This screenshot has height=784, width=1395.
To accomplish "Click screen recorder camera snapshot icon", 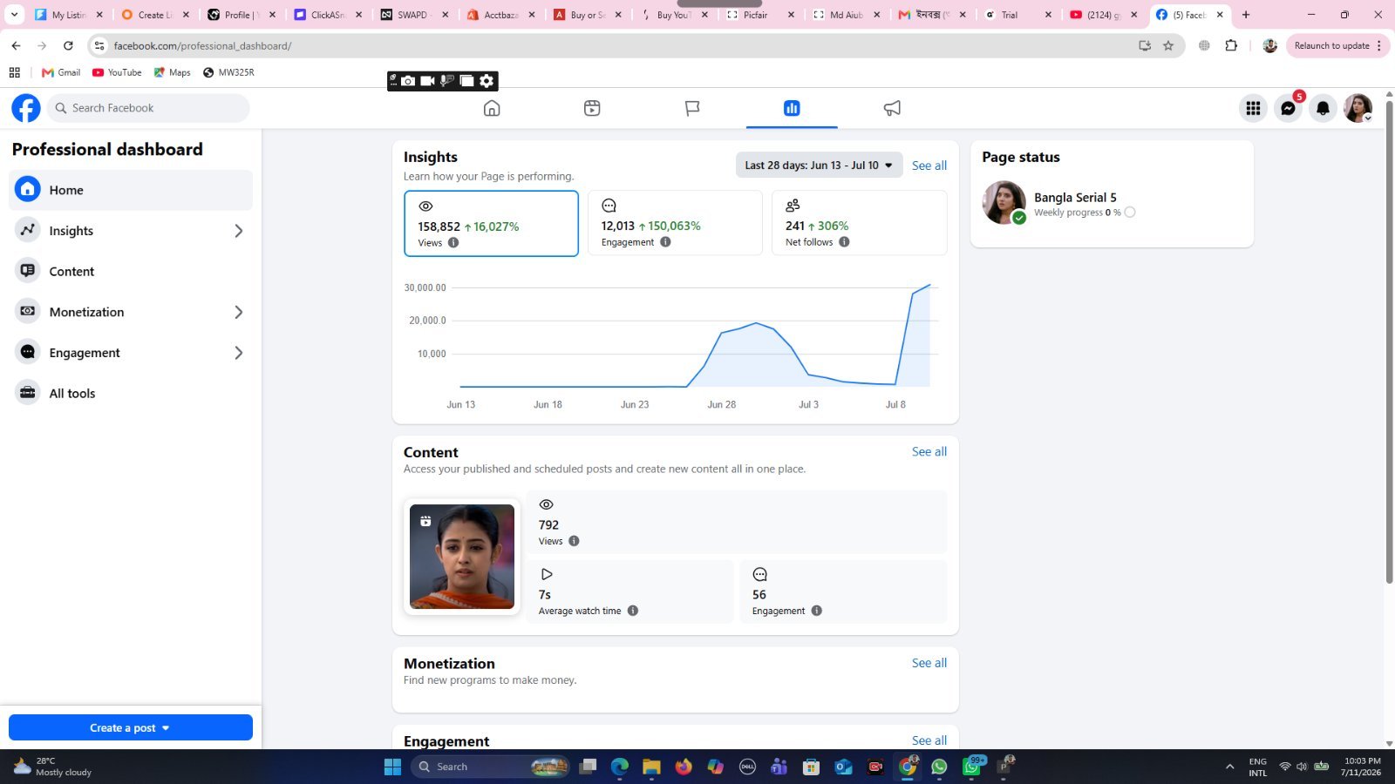I will pos(408,81).
